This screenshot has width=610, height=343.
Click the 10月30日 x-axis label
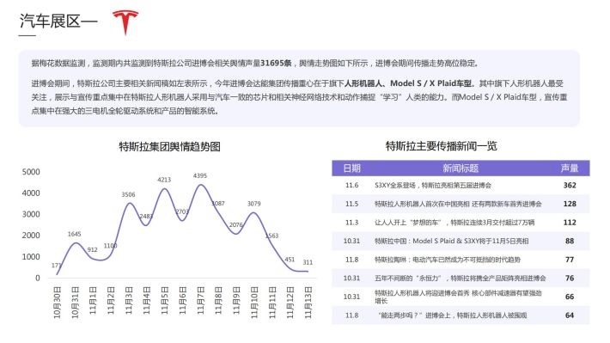click(x=58, y=302)
